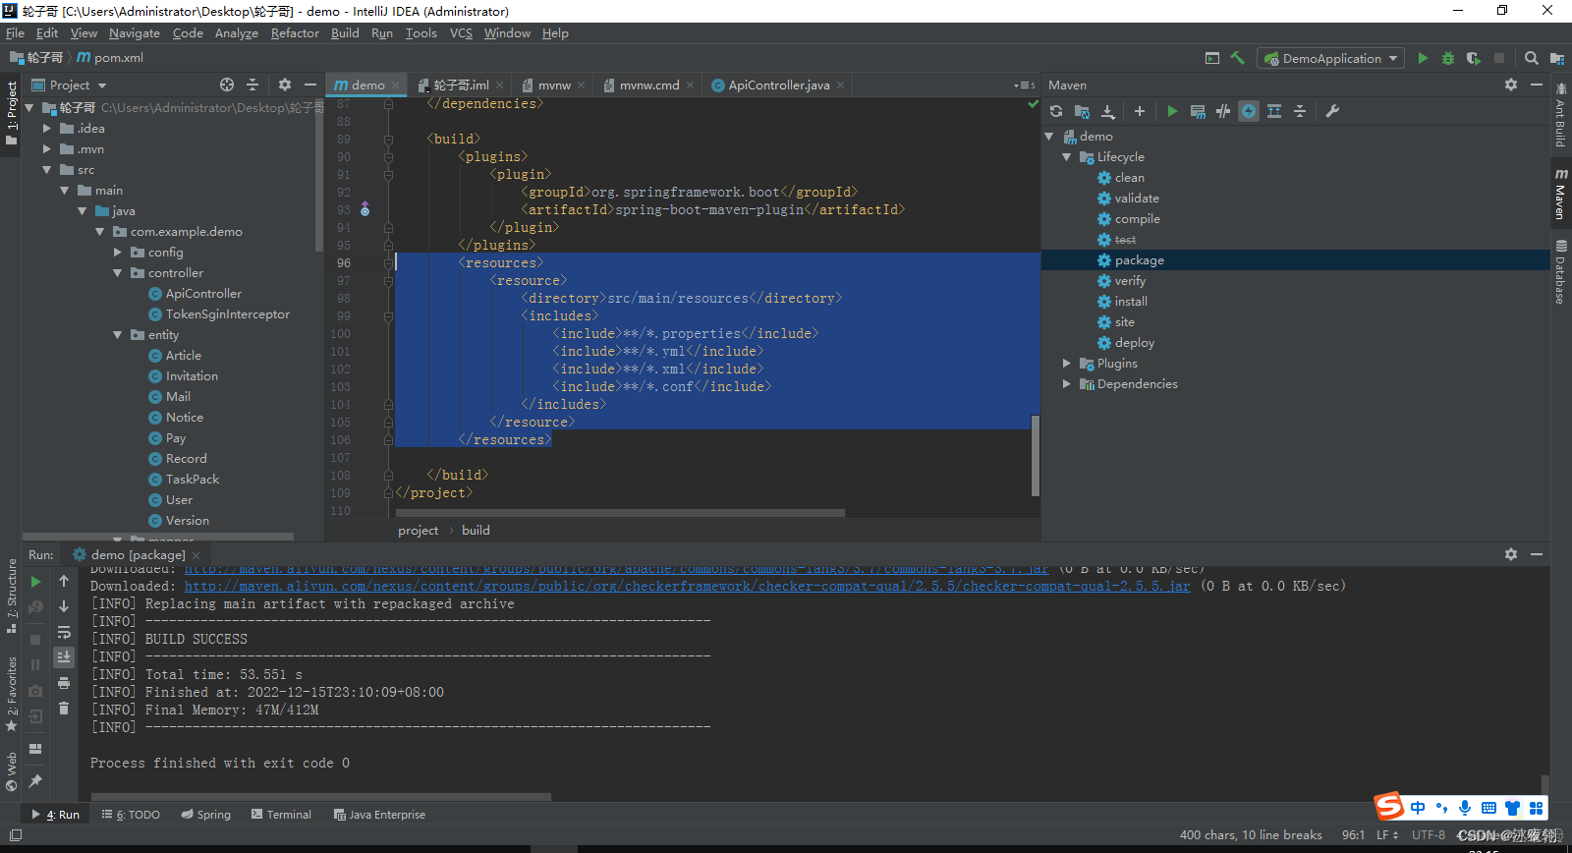Toggle Maven skip tests mode

(1249, 111)
